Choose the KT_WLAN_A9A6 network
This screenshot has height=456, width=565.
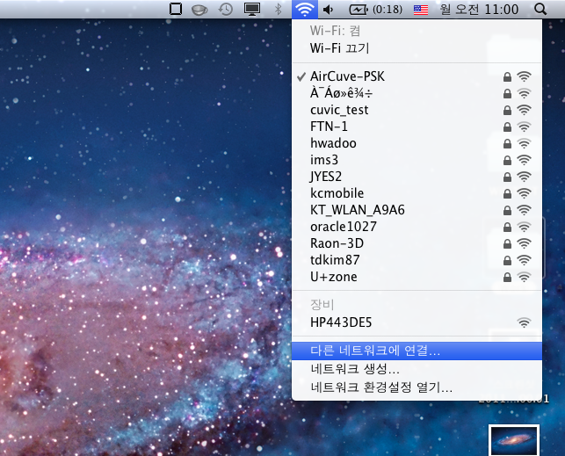pos(357,210)
